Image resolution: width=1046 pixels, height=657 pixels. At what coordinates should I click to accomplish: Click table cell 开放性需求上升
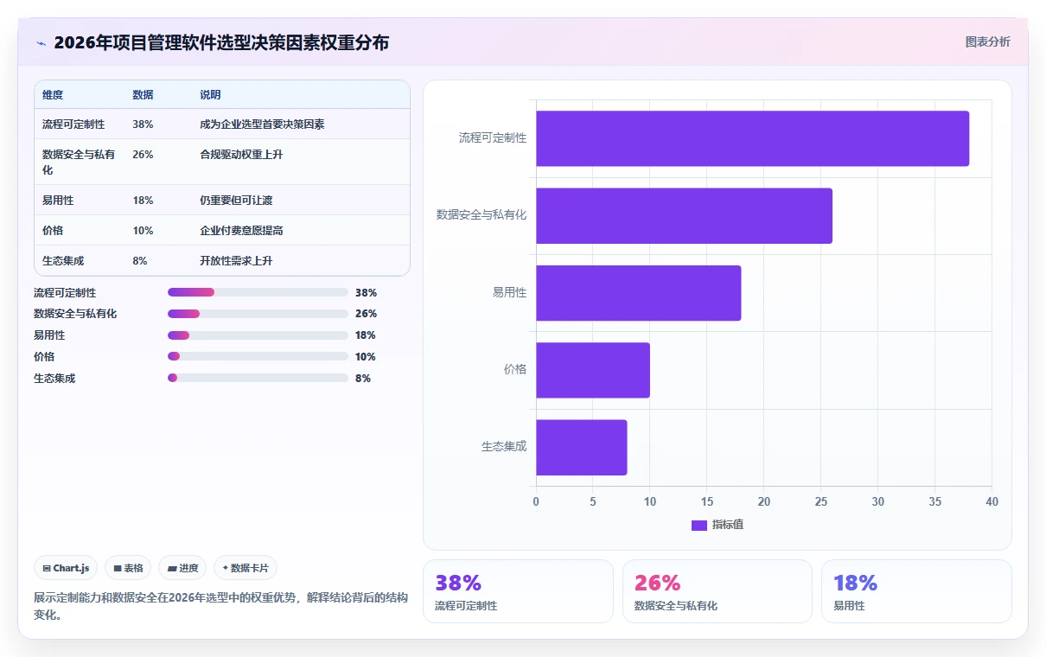236,261
